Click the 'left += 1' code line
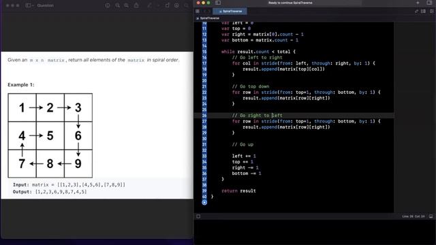Image resolution: width=436 pixels, height=245 pixels. coord(244,156)
